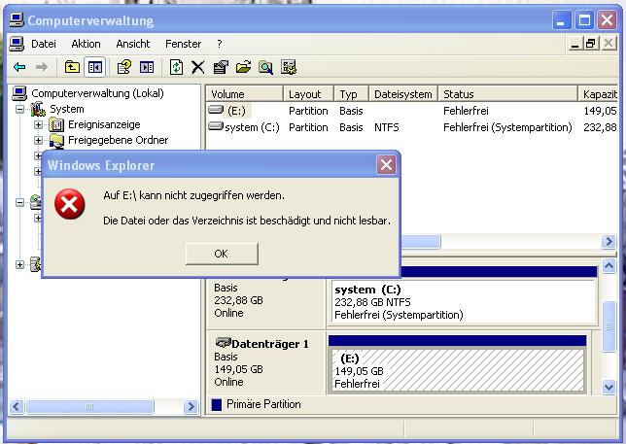
Task: Click the Ereignisanzeige tree icon
Action: tap(56, 125)
